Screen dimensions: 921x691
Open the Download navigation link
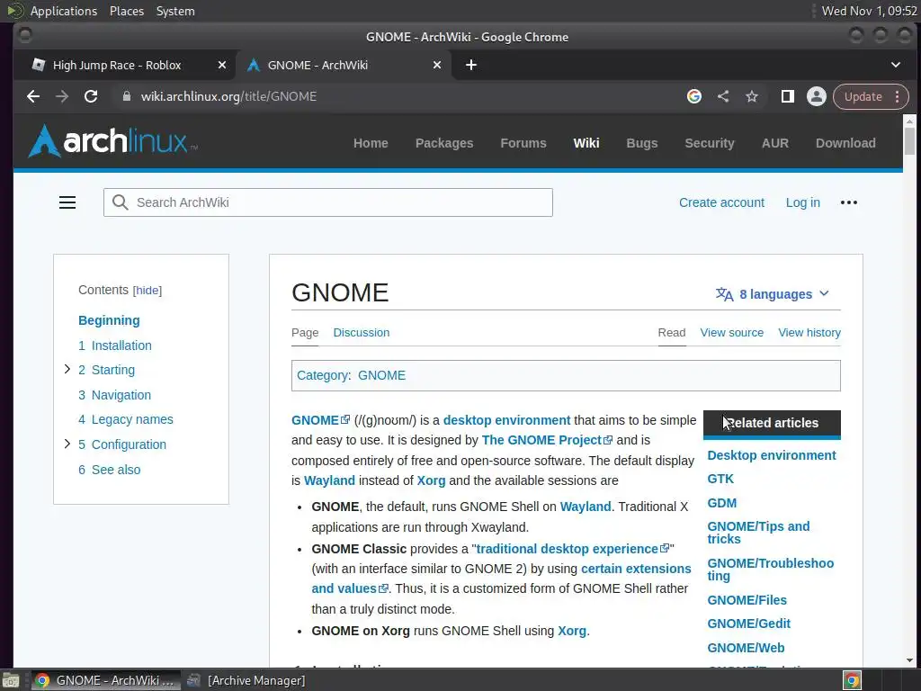(x=845, y=143)
